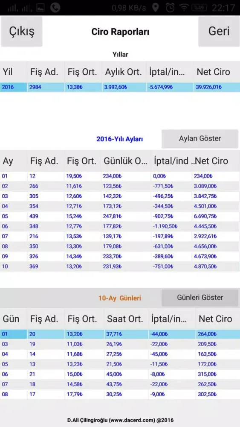
Task: Tap the 10-Ay Günleri label
Action: point(120,298)
